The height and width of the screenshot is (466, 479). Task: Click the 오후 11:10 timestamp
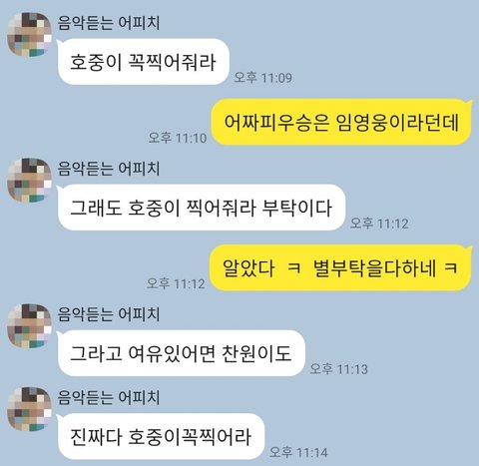[178, 138]
